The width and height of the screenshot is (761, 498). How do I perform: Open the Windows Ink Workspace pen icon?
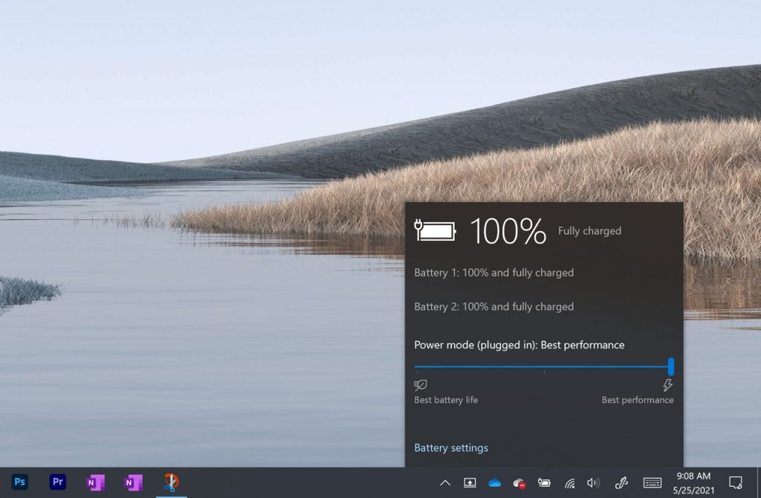[621, 482]
